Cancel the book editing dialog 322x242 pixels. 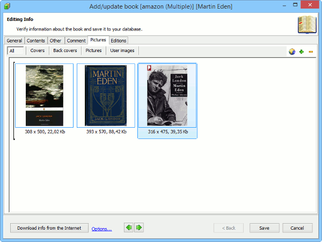297,228
